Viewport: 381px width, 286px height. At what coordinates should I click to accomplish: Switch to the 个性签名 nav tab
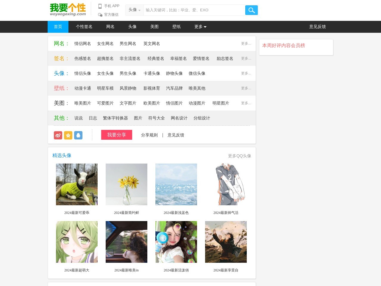coord(84,27)
